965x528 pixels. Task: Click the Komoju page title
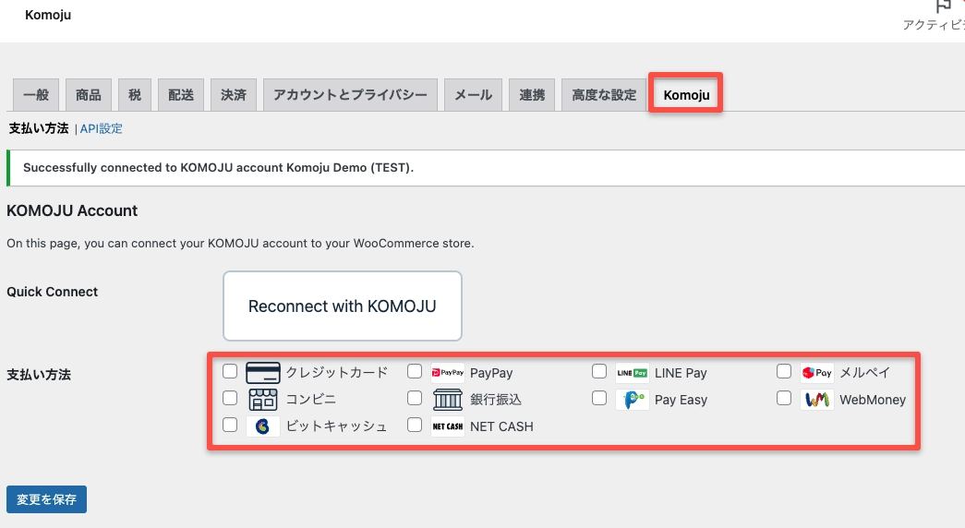coord(48,15)
